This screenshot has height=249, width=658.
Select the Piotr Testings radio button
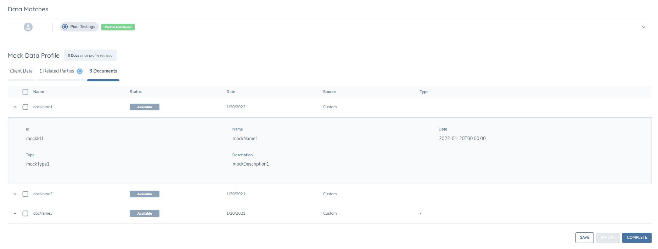[x=65, y=27]
